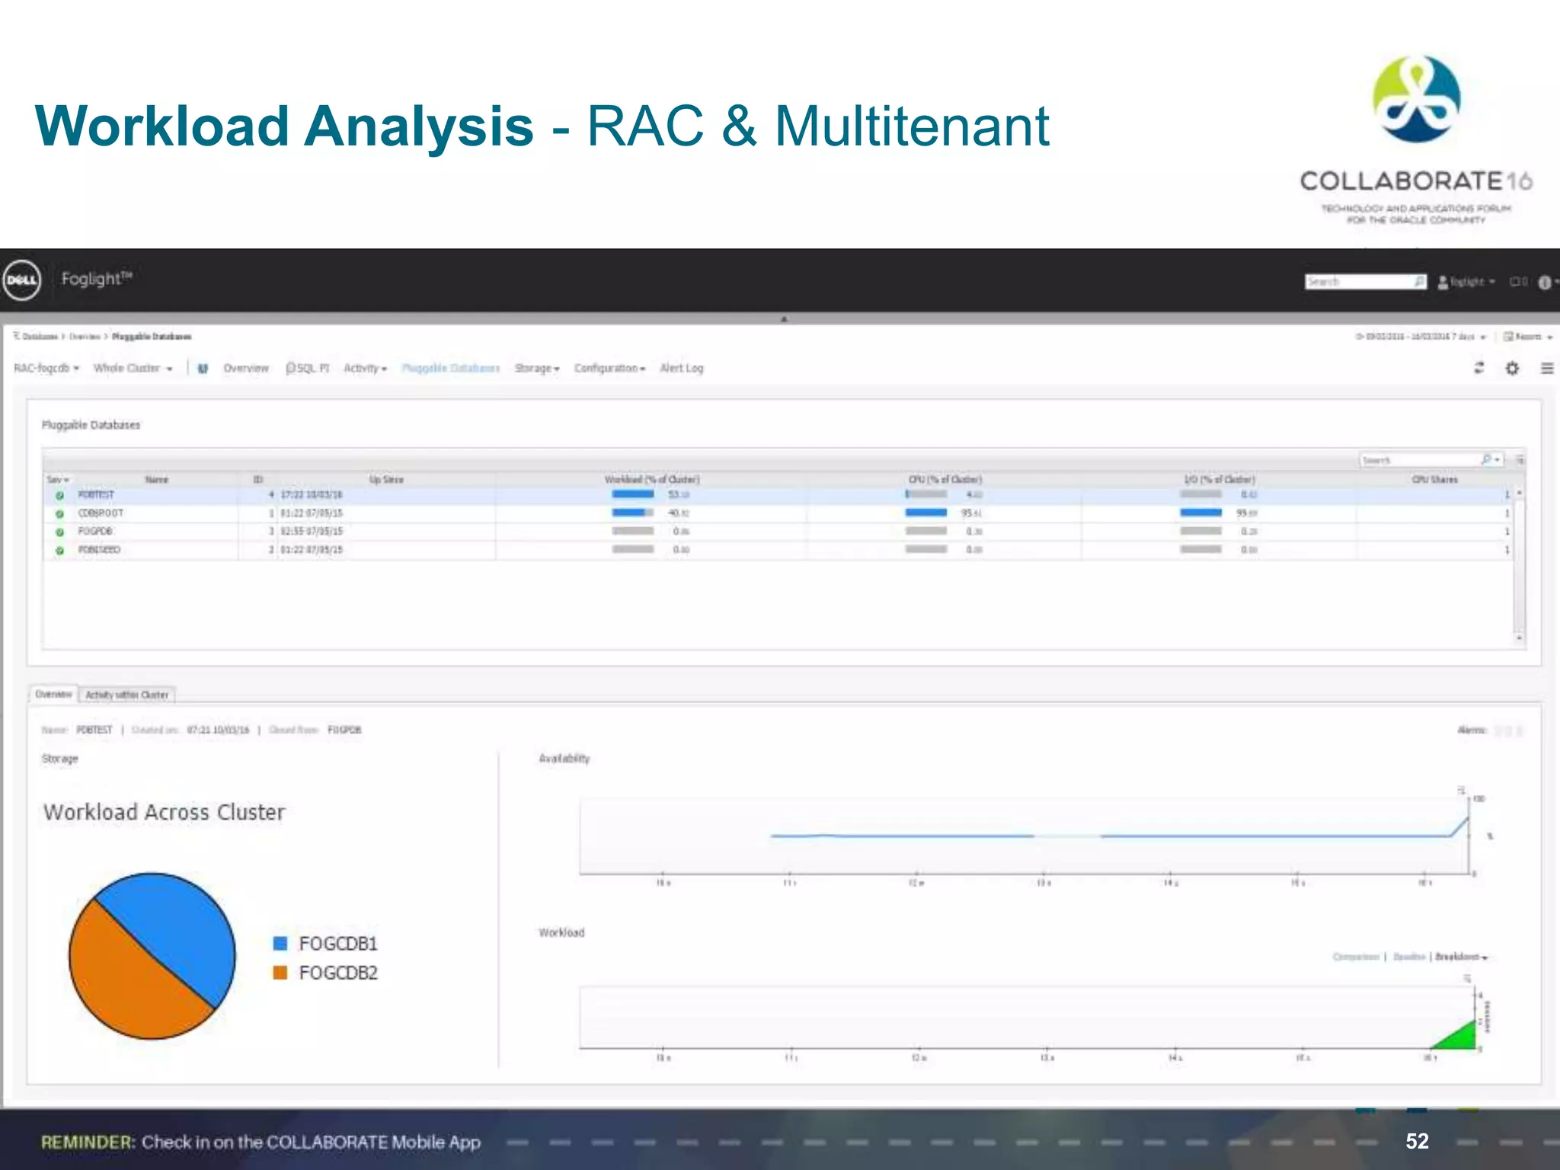Click the FOGPDB cloned-from value
The image size is (1560, 1170).
click(x=344, y=730)
